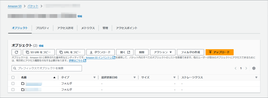Click the search magnifier icon
The height and width of the screenshot is (98, 268).
click(x=15, y=68)
